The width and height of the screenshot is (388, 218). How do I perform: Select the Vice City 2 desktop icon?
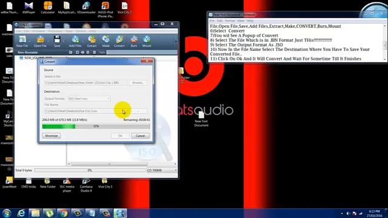tap(124, 8)
